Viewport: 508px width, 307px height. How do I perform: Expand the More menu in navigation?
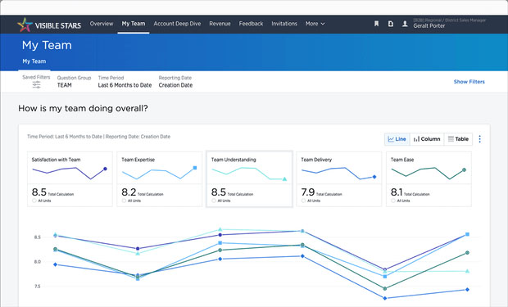pyautogui.click(x=315, y=24)
